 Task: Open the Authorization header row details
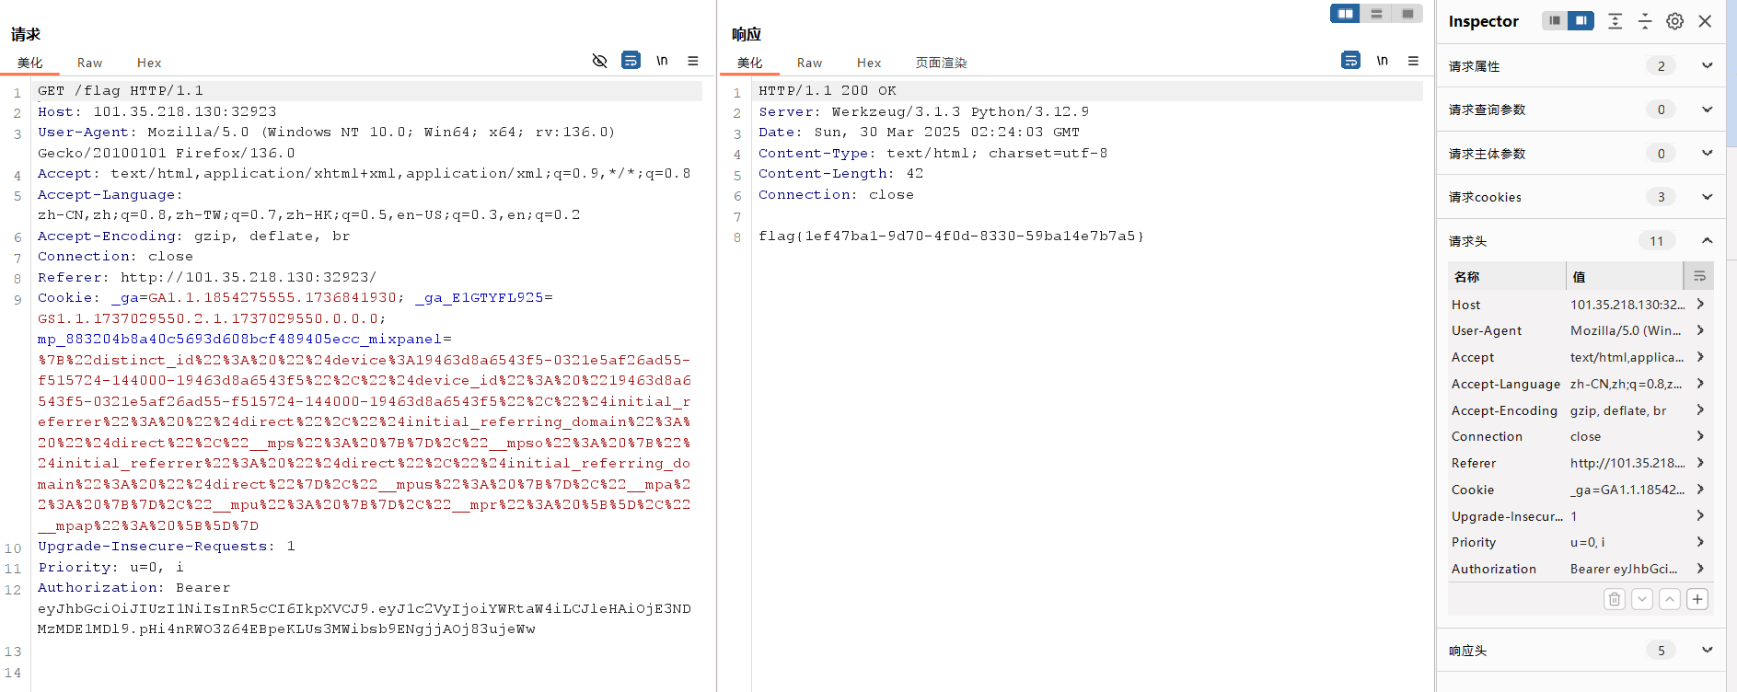pos(1699,569)
